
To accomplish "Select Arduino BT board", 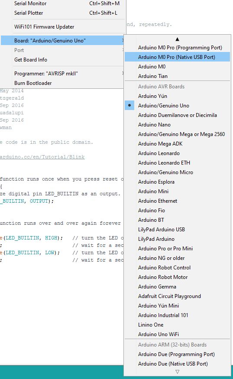I will click(177, 220).
